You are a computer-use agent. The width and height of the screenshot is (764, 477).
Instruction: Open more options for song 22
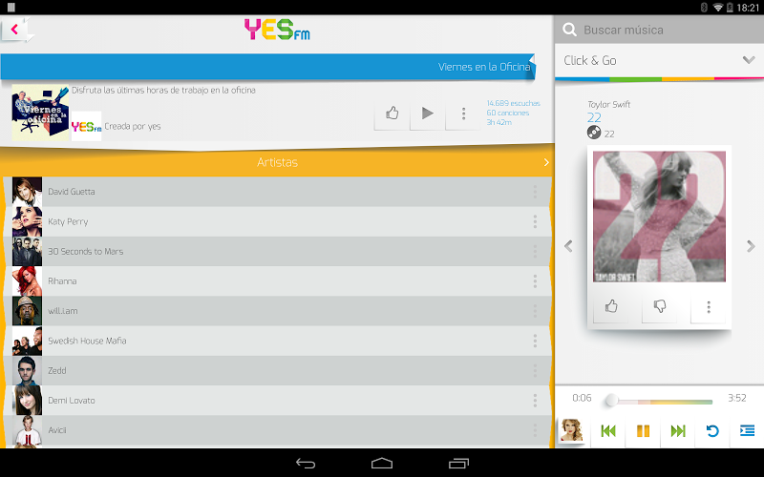(709, 306)
